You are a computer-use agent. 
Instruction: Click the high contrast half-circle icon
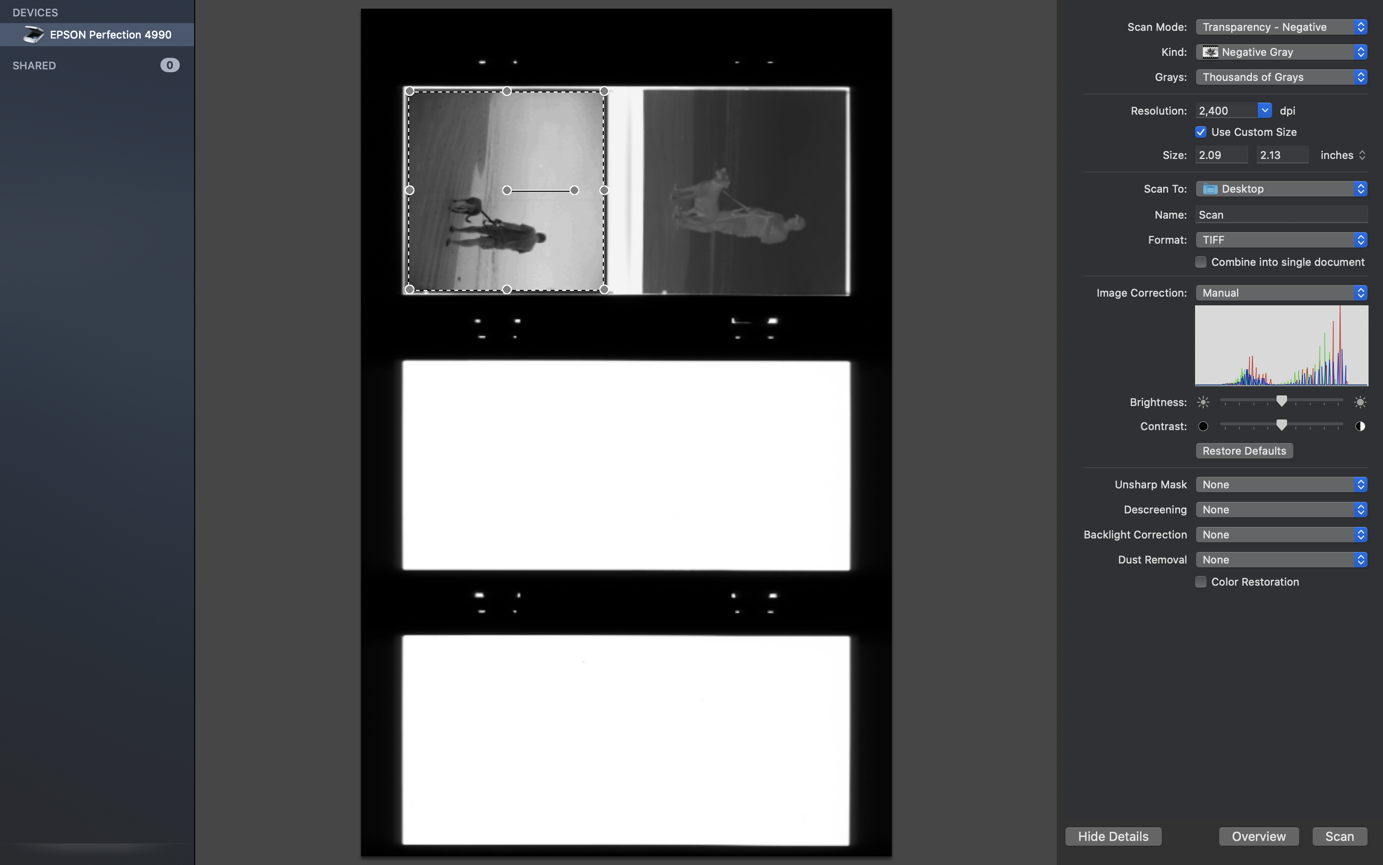click(1360, 426)
